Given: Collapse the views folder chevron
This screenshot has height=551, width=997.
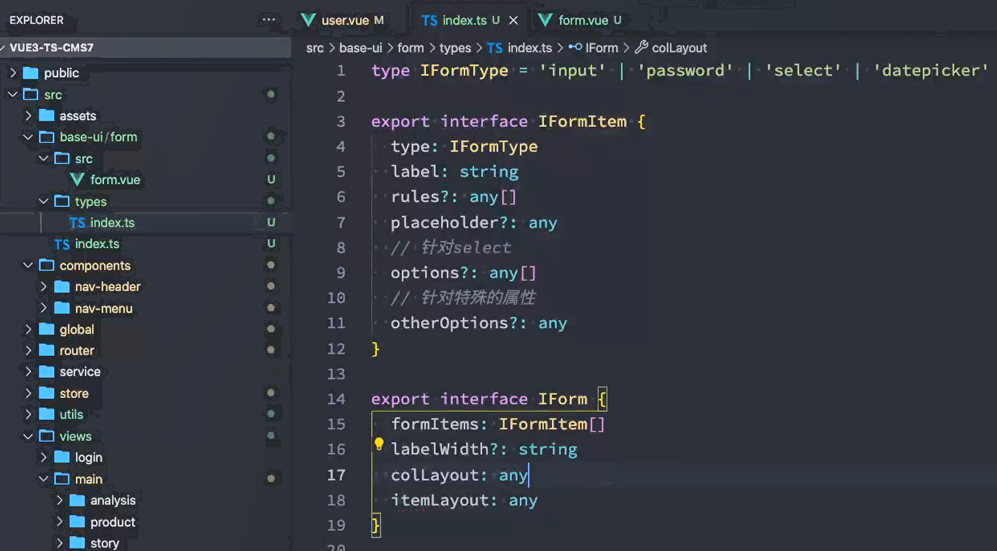Looking at the screenshot, I should (x=28, y=436).
